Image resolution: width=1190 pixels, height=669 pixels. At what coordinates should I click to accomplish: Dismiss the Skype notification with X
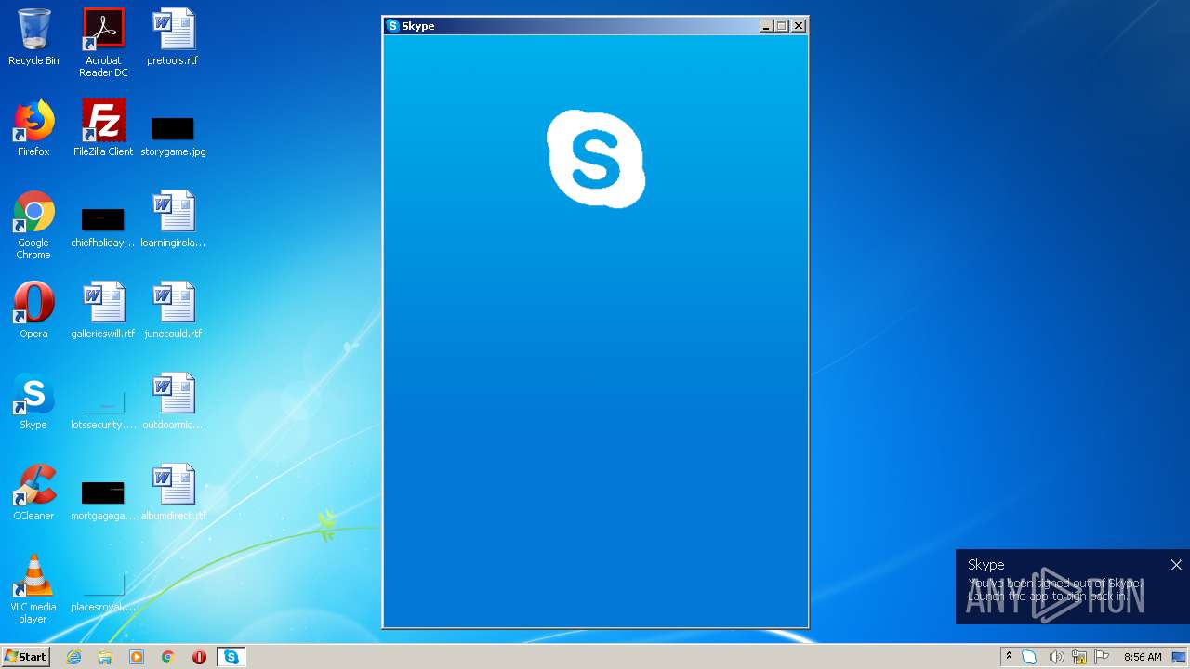coord(1176,565)
